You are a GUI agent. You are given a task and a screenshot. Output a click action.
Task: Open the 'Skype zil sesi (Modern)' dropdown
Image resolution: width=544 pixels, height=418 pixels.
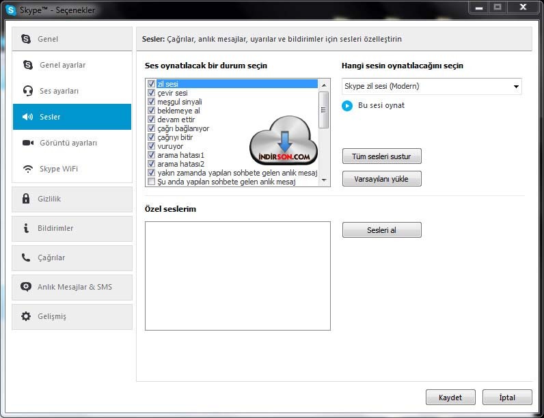pos(432,86)
